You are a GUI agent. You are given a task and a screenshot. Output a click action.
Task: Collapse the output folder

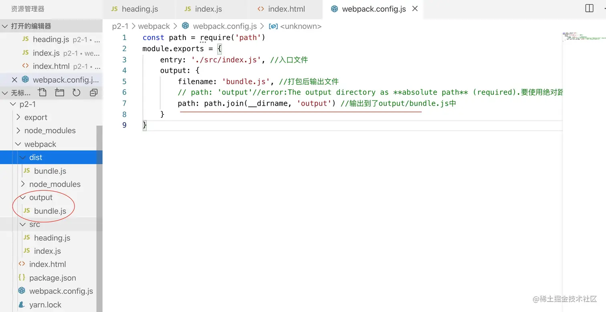pyautogui.click(x=40, y=197)
